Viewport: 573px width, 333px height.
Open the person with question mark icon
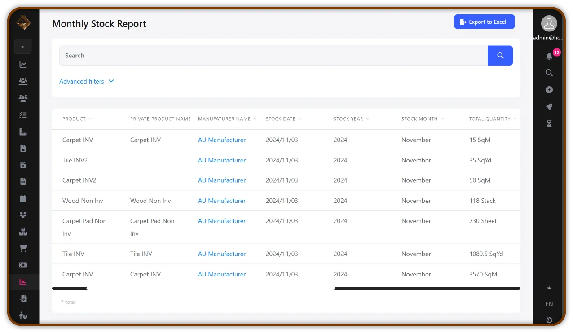click(x=23, y=315)
